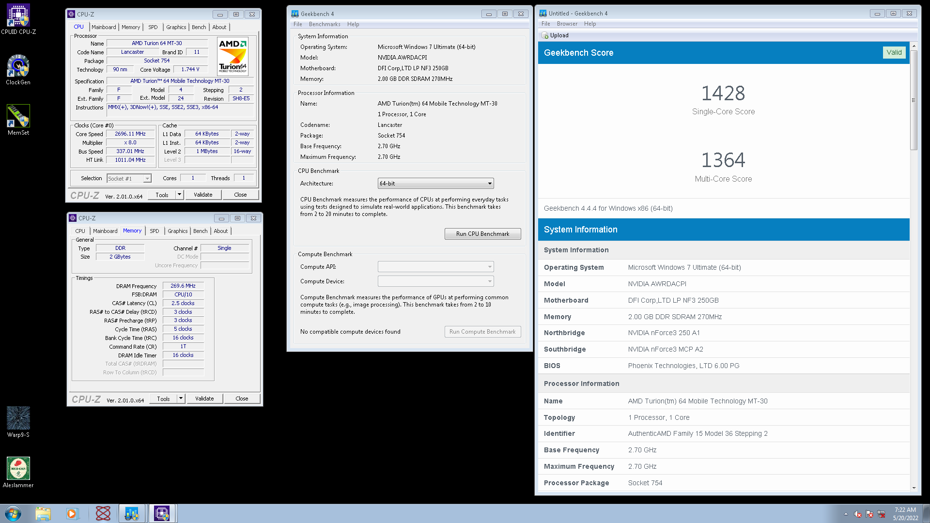
Task: Click the Core Voltage 1.744 V field
Action: 190,69
